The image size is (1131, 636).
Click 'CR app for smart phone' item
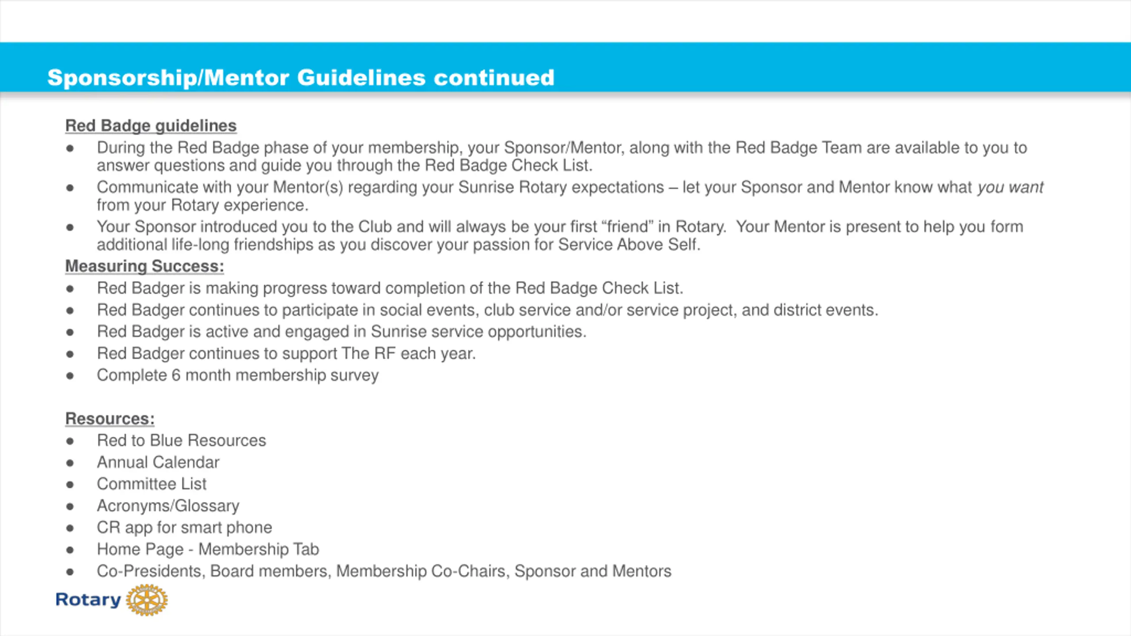(x=184, y=527)
